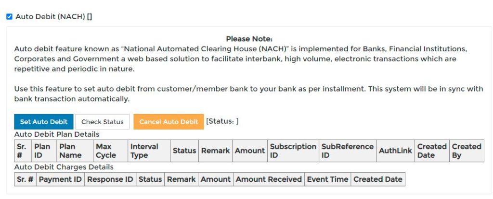Click the [Status: ] indicator text

tap(222, 121)
